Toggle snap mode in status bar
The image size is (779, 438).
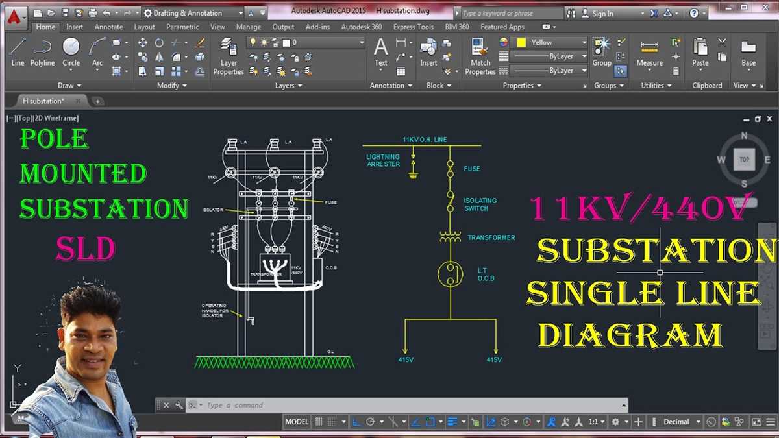[333, 422]
